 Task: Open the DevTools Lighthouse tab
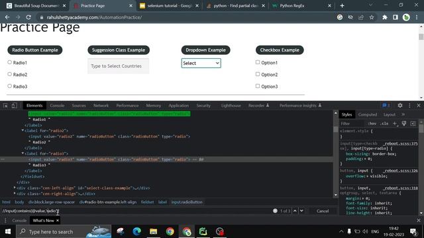coord(231,106)
